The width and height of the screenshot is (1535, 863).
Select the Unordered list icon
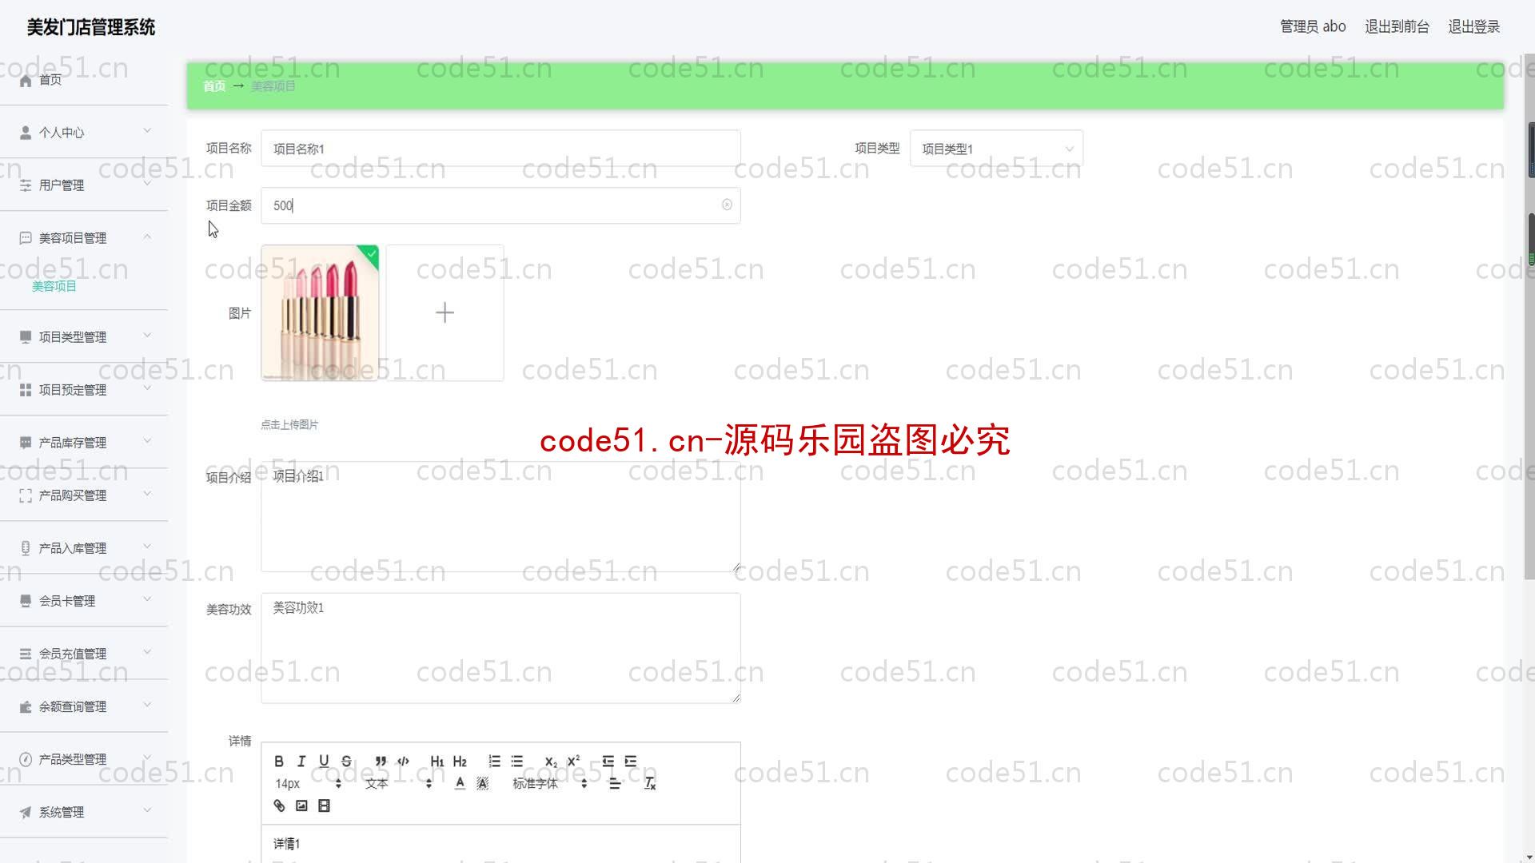coord(516,761)
